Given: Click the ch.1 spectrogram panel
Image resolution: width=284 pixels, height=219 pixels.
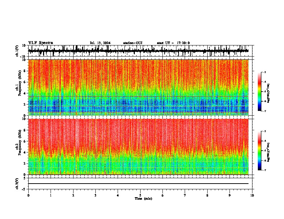Looking at the screenshot, I should 138,87.
